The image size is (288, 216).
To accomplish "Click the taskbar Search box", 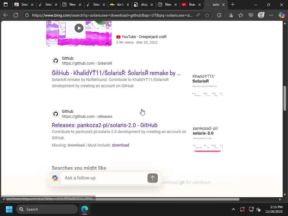I will click(x=47, y=209).
